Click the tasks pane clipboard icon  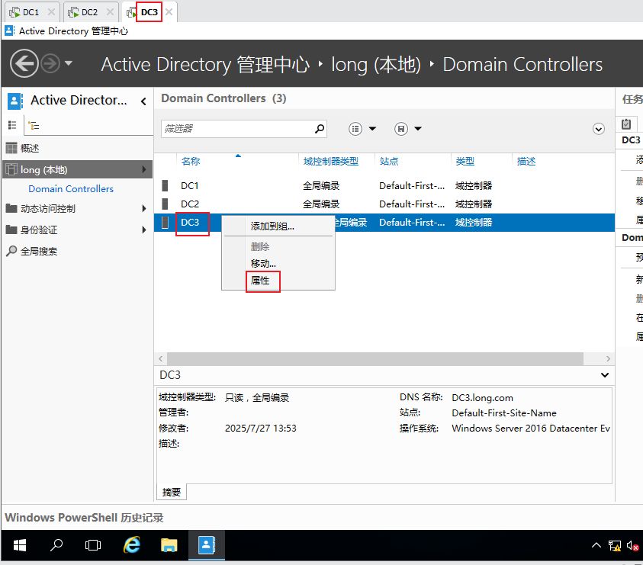pyautogui.click(x=626, y=124)
